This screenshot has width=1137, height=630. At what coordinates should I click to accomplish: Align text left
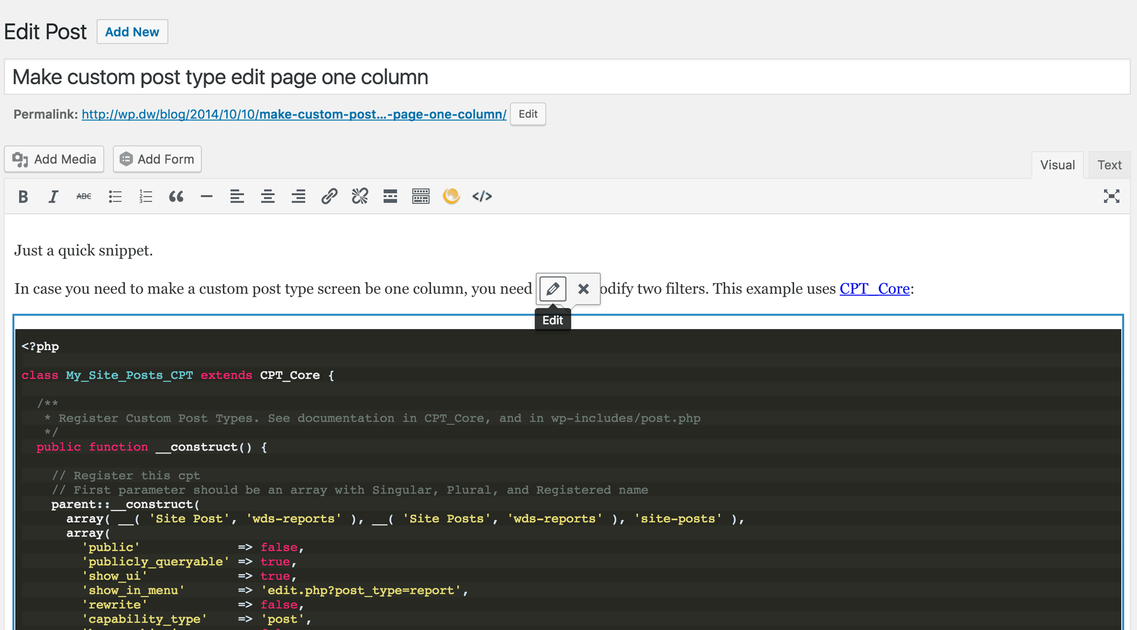[237, 196]
